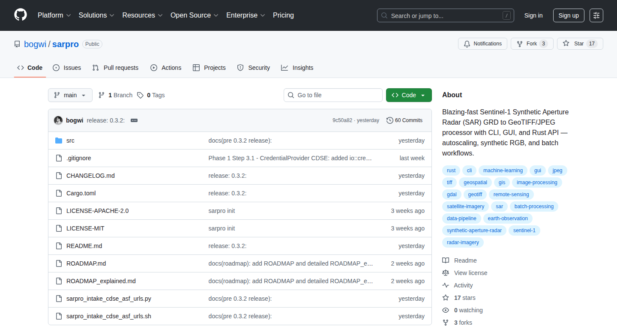Click the file icon next to README.md
The width and height of the screenshot is (617, 326).
tap(59, 246)
